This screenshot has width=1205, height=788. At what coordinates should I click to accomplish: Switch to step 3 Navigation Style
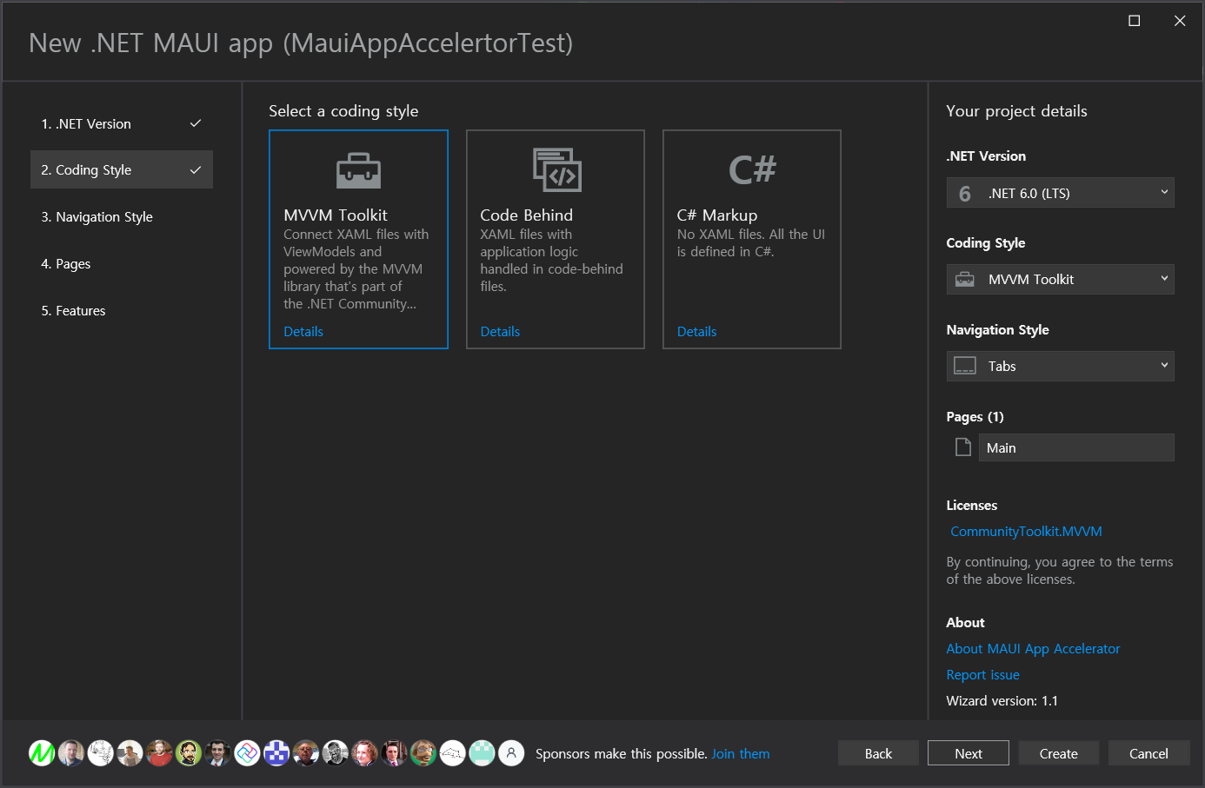click(x=122, y=217)
